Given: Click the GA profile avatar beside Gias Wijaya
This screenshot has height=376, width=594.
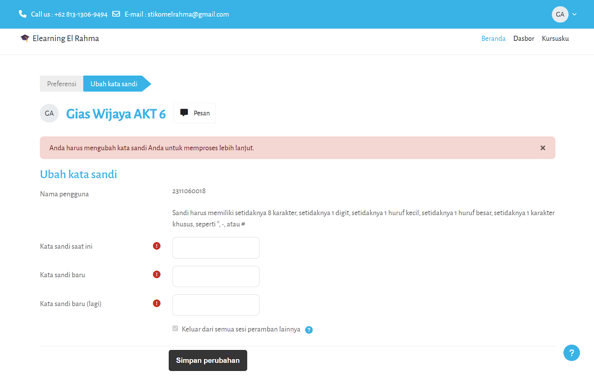Looking at the screenshot, I should click(49, 113).
